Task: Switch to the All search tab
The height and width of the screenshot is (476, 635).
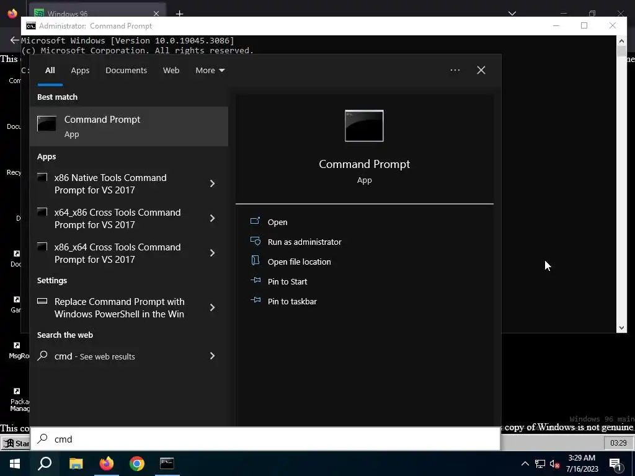Action: coord(50,71)
